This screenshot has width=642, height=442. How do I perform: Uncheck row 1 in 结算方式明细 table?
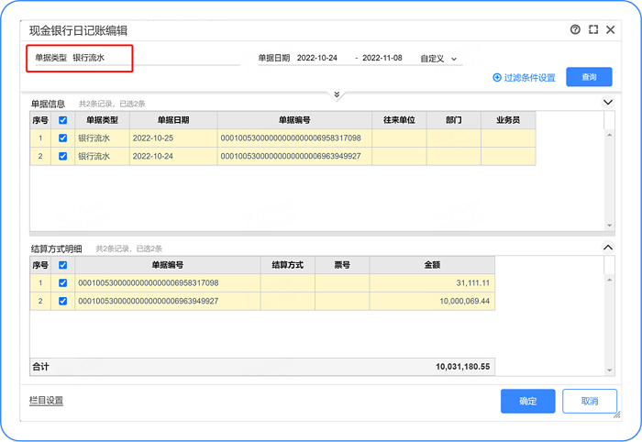pyautogui.click(x=62, y=283)
